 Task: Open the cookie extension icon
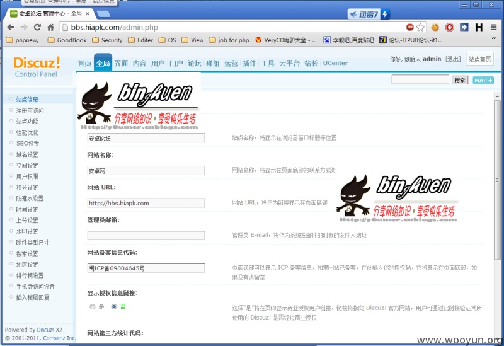pyautogui.click(x=435, y=27)
